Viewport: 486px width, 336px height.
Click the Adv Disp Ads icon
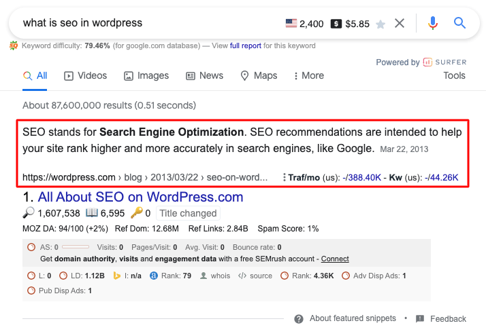pos(346,276)
